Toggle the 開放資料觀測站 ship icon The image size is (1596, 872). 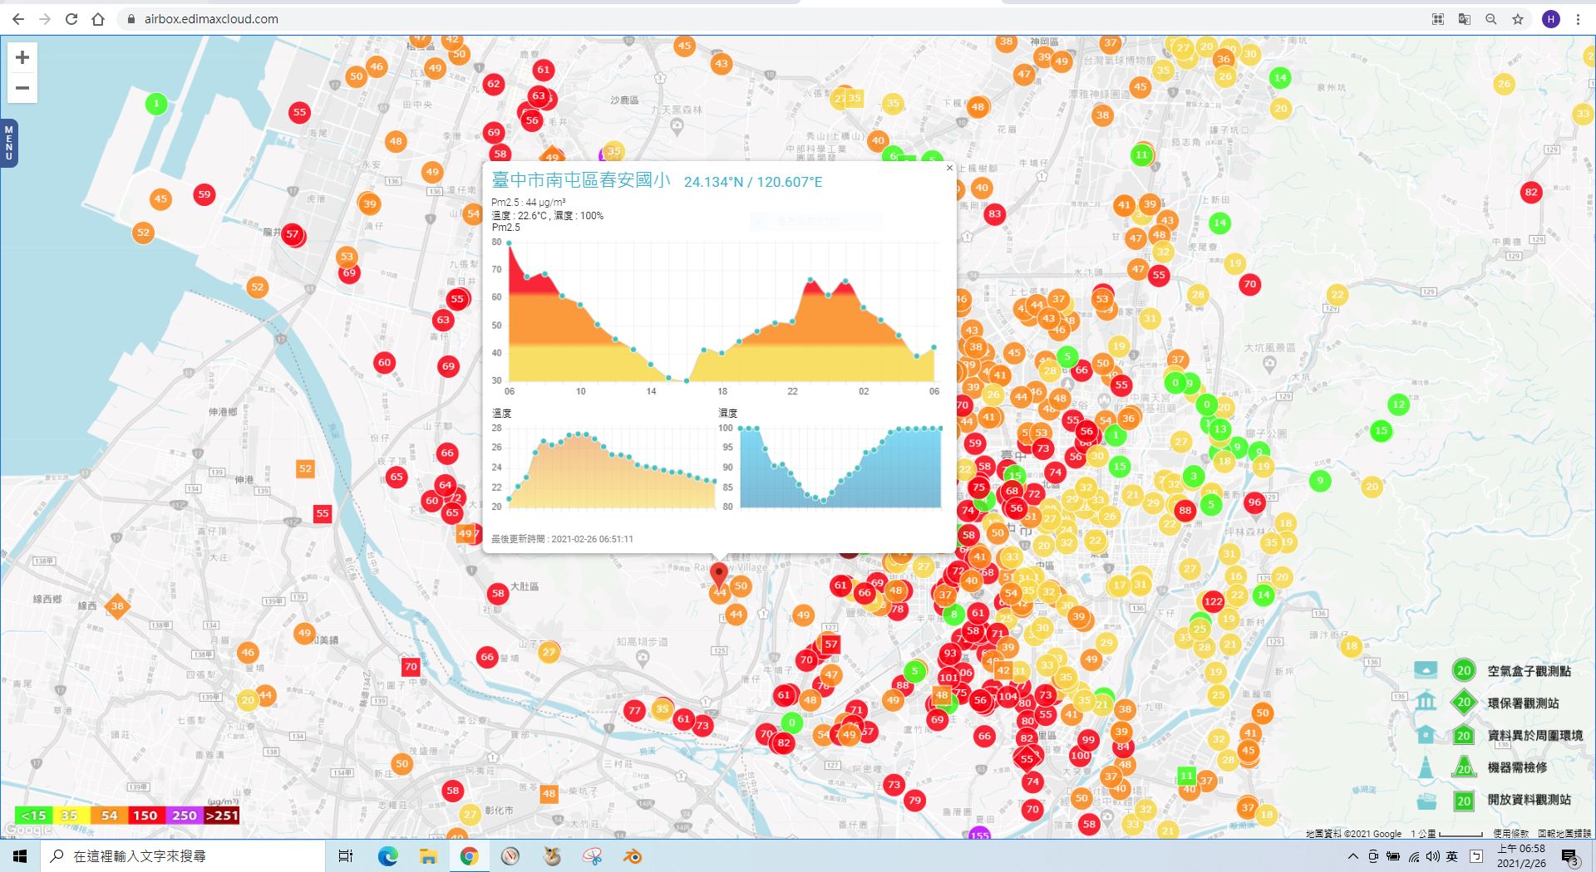click(1425, 801)
